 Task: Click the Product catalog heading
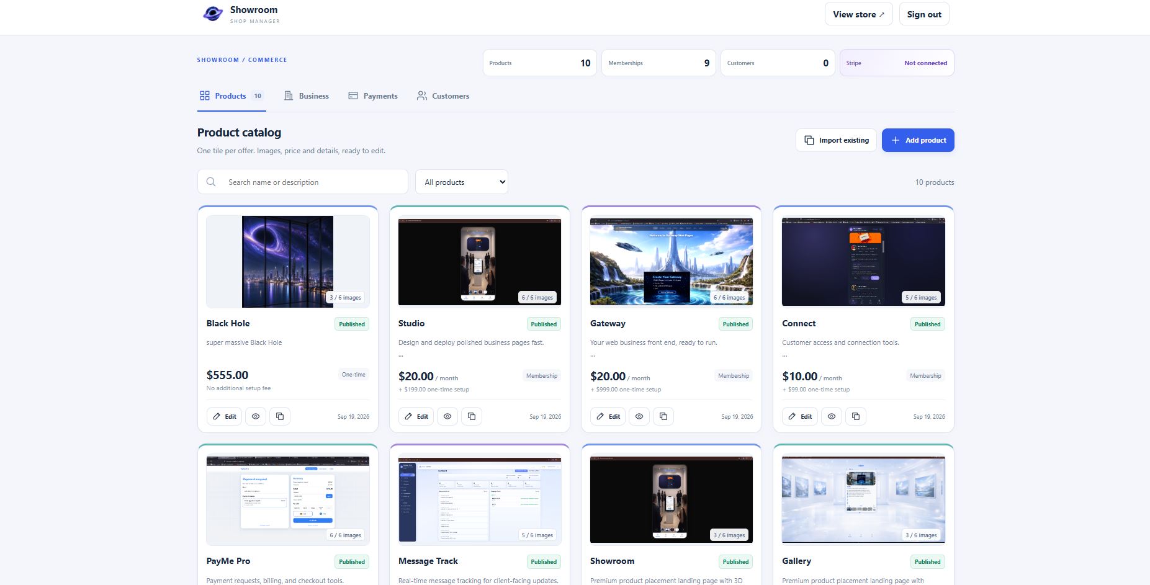click(x=239, y=132)
